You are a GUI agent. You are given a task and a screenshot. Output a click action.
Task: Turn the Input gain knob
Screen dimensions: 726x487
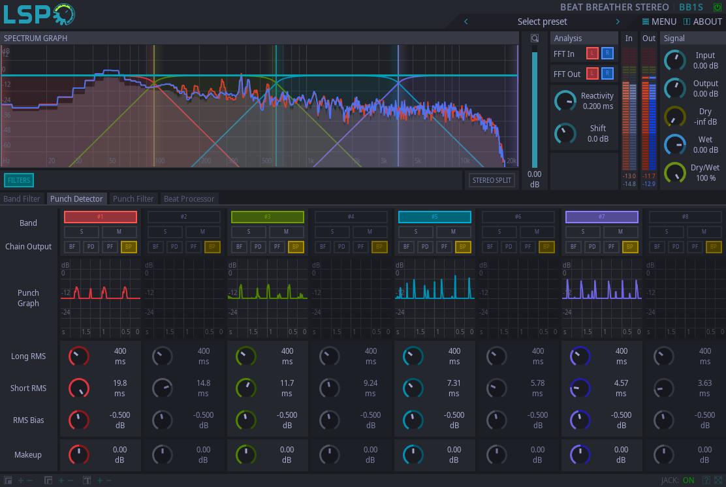(674, 61)
